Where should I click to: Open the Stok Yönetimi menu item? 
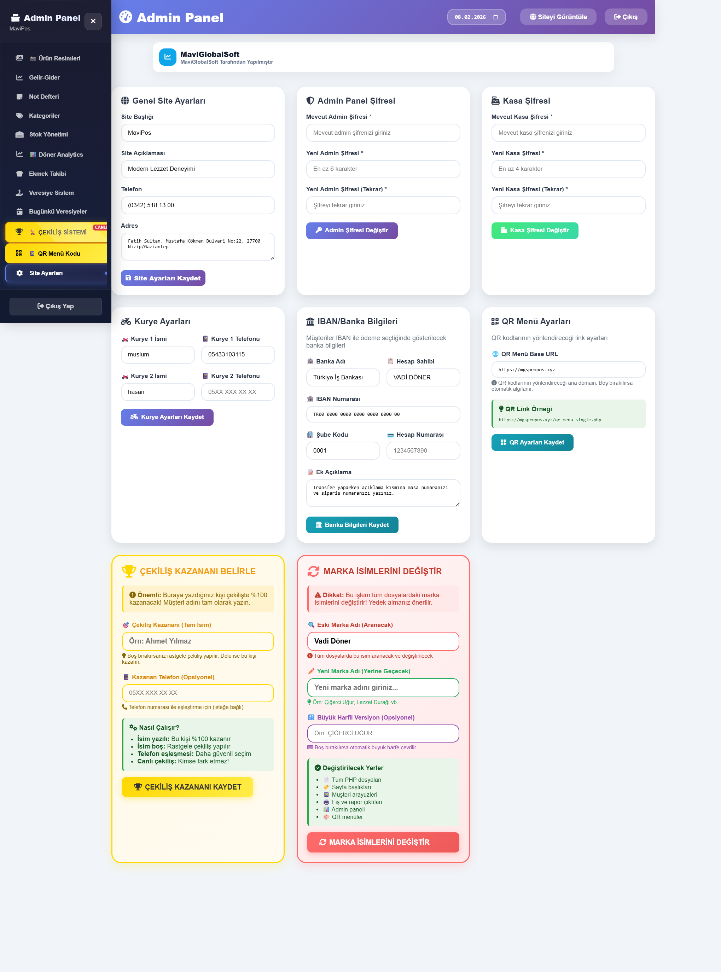(48, 134)
